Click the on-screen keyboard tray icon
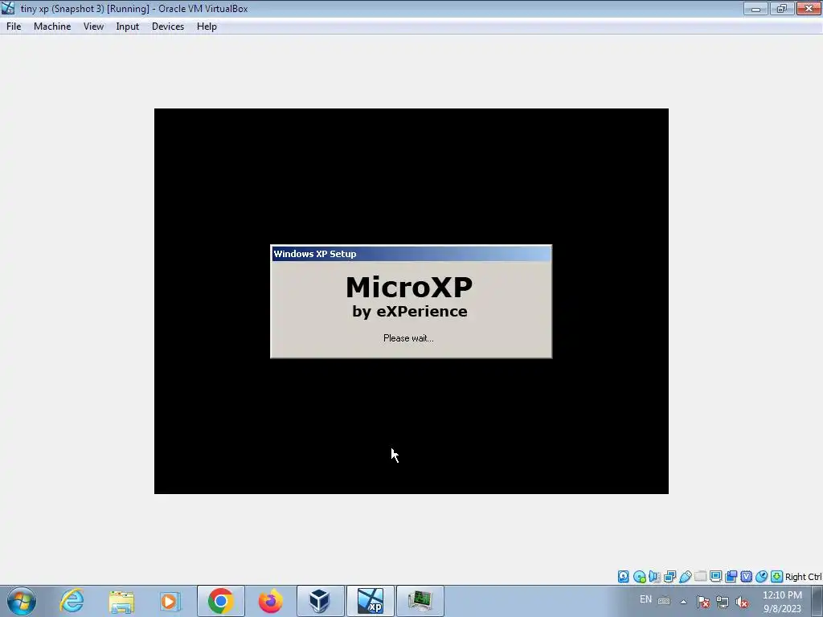Screen dimensions: 823x617 (664, 601)
